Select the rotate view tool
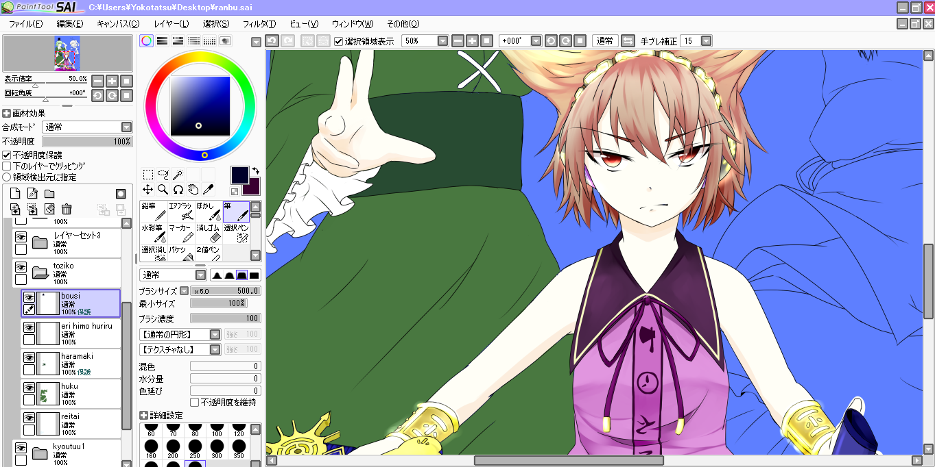The width and height of the screenshot is (935, 467). click(x=178, y=189)
